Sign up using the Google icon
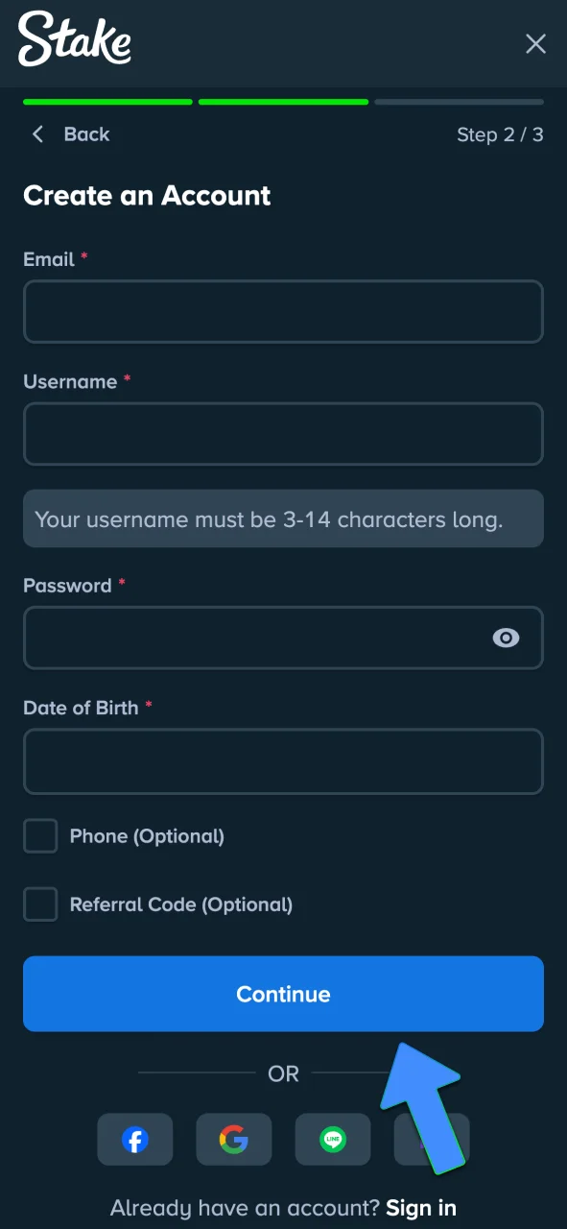The width and height of the screenshot is (567, 1229). tap(233, 1139)
